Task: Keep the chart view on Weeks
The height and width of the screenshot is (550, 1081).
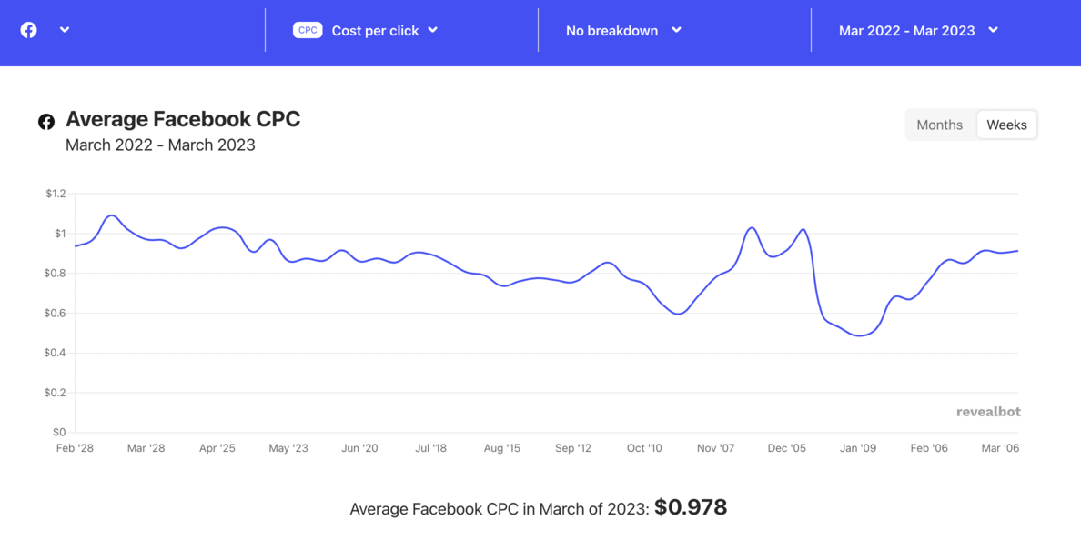Action: pyautogui.click(x=1006, y=125)
